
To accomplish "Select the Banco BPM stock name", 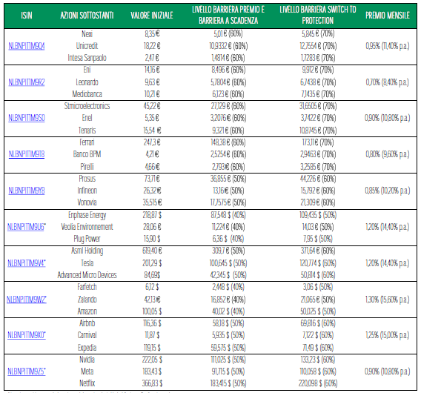I will 87,154.
